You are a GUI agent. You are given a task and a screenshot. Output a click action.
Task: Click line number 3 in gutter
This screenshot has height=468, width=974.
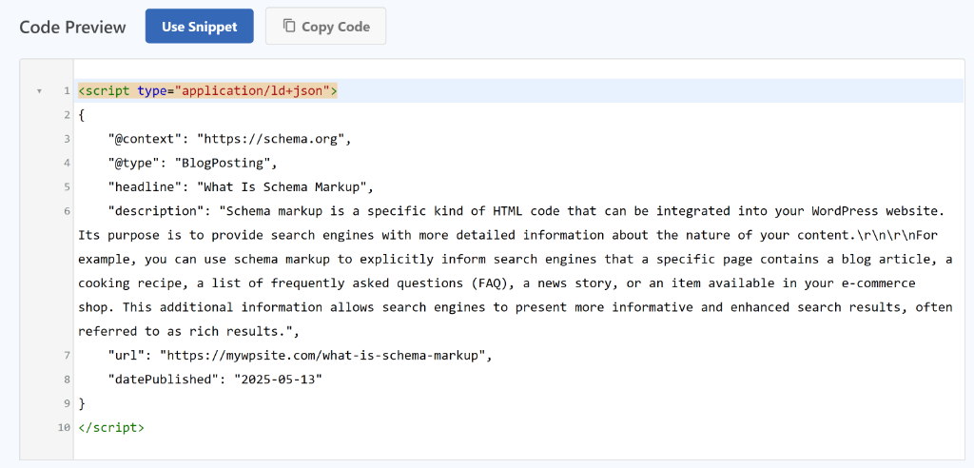pos(67,139)
